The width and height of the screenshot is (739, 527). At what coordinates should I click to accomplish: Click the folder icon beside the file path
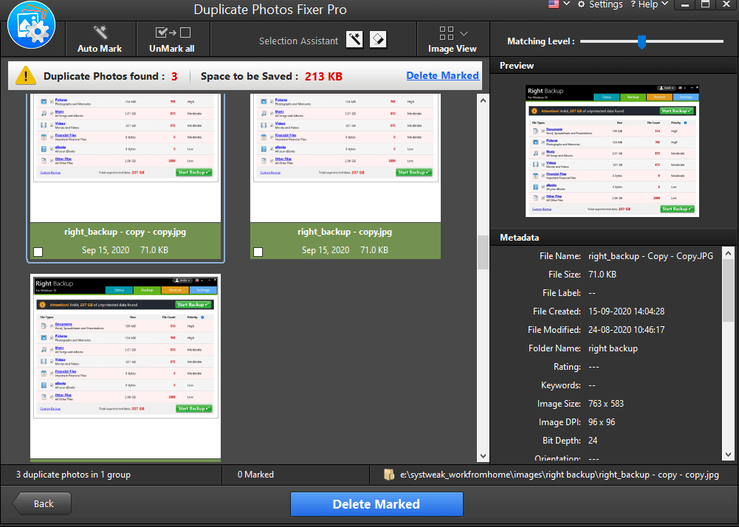click(x=389, y=475)
